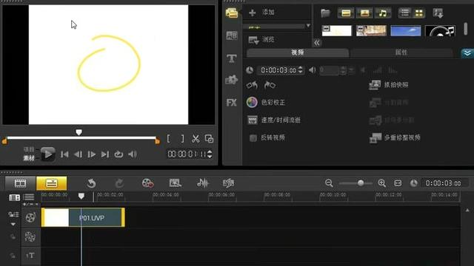Adjust the clip volume stepper
Viewport: 474px width, 266px height.
343,70
